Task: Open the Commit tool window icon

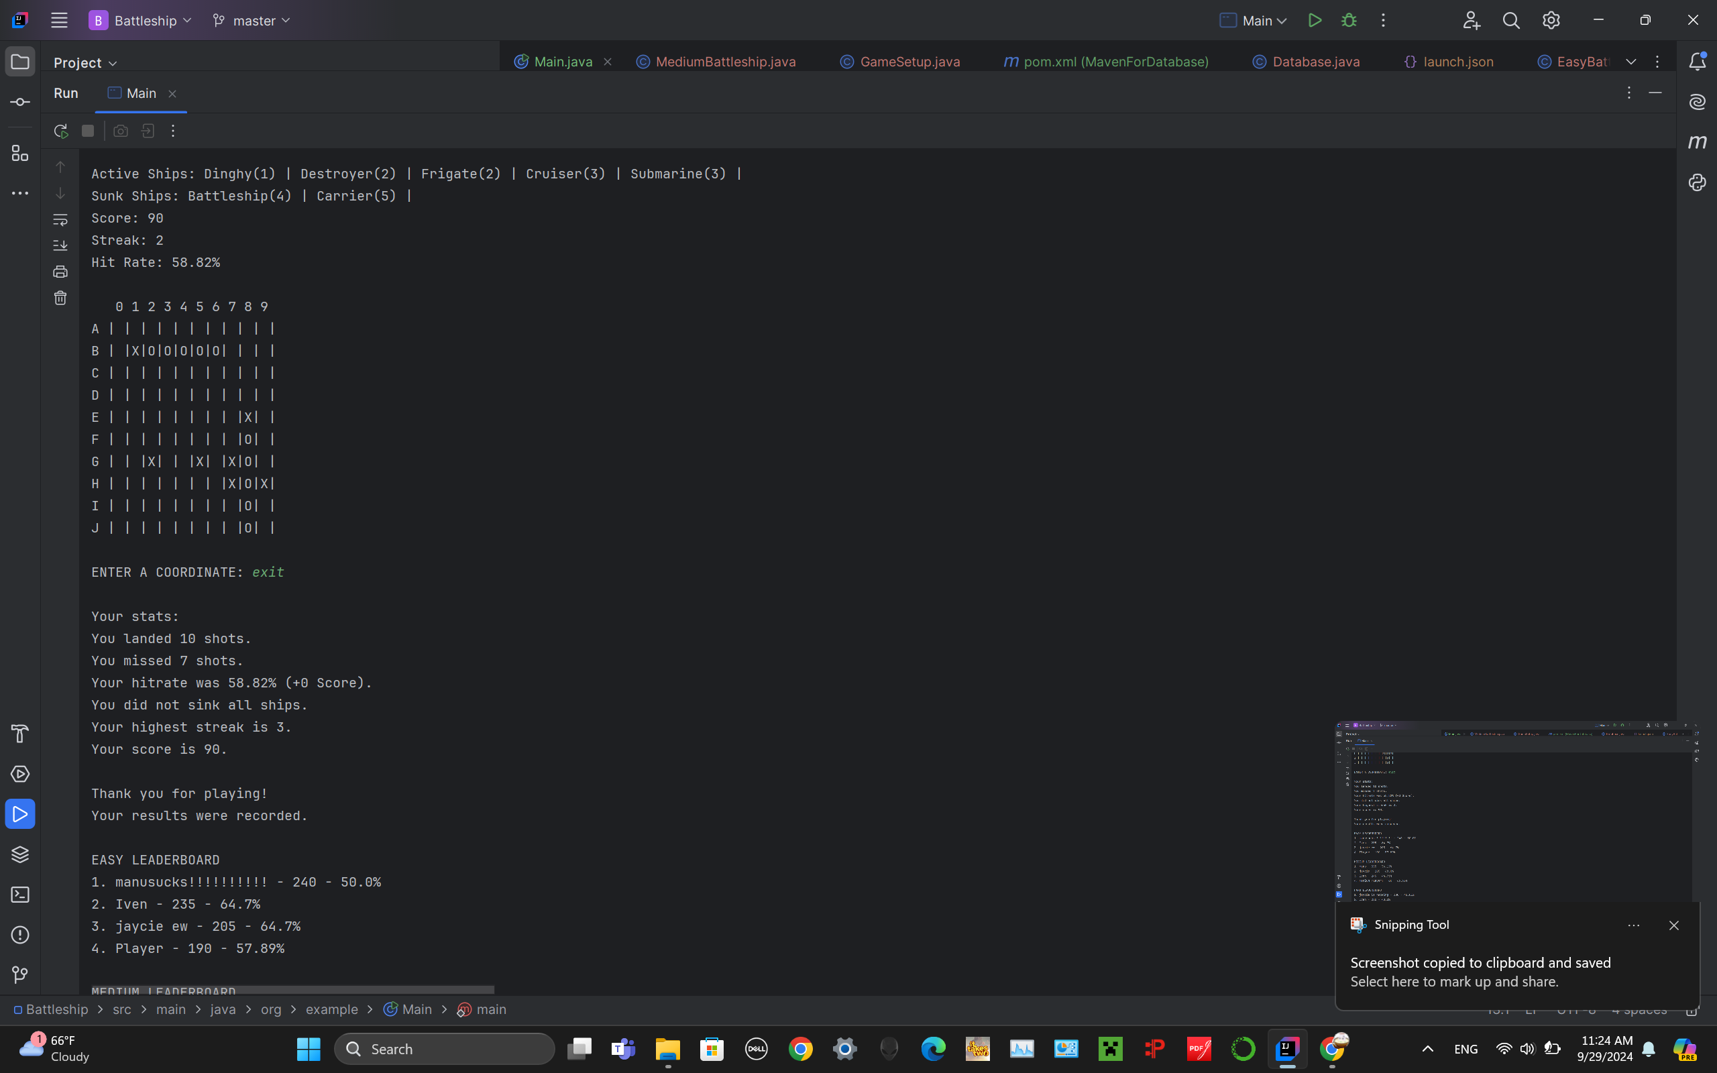Action: click(x=20, y=102)
